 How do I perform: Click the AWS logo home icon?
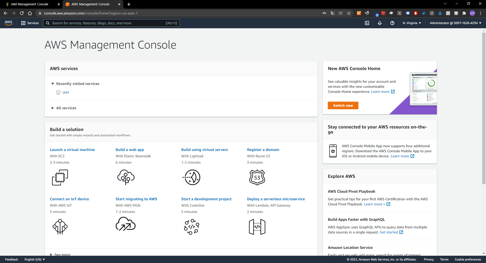pyautogui.click(x=9, y=23)
